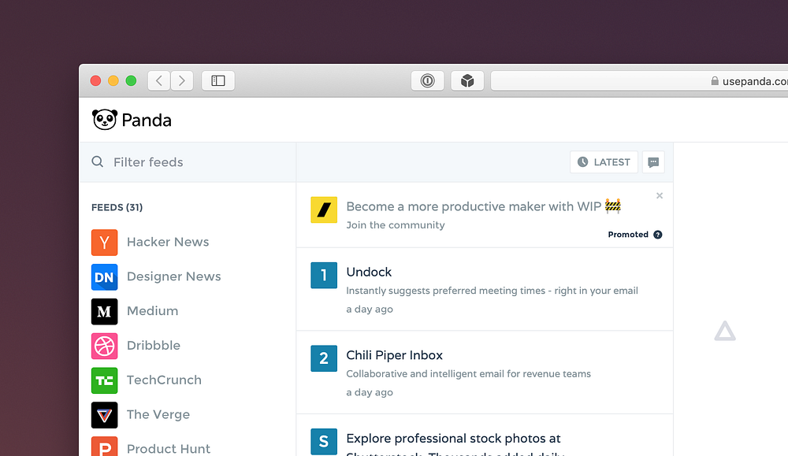Open the Chili Piper Inbox post
This screenshot has height=456, width=788.
pyautogui.click(x=395, y=355)
